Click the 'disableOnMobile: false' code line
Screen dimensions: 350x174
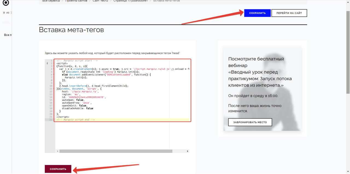point(78,108)
